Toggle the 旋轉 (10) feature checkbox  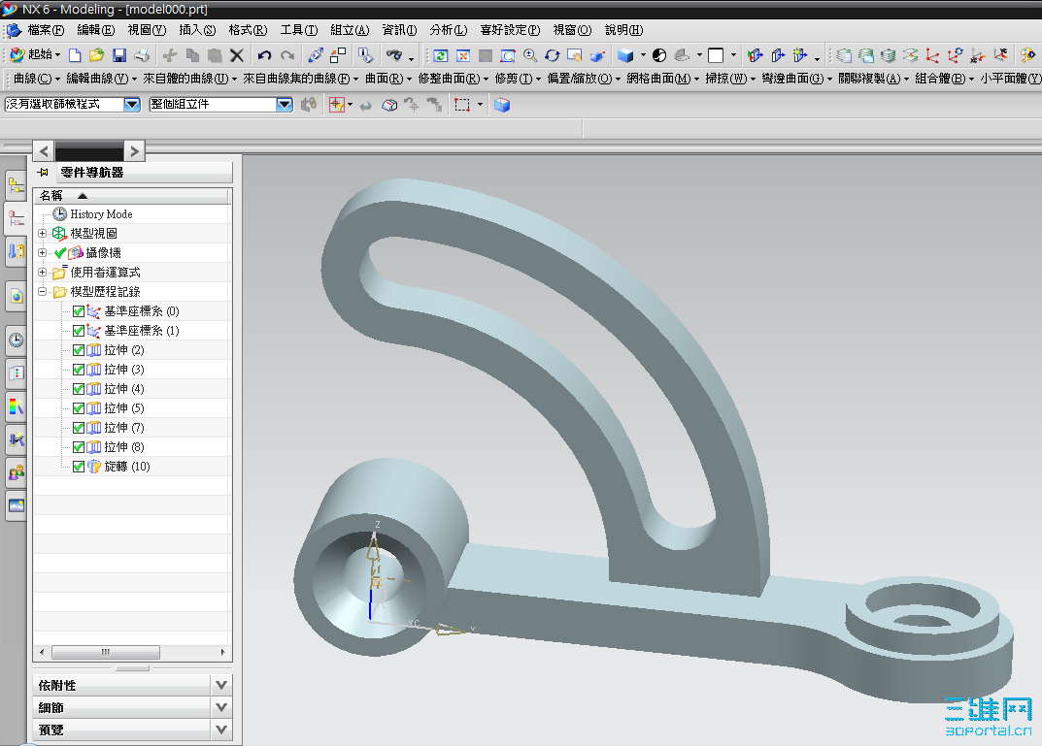tap(79, 467)
